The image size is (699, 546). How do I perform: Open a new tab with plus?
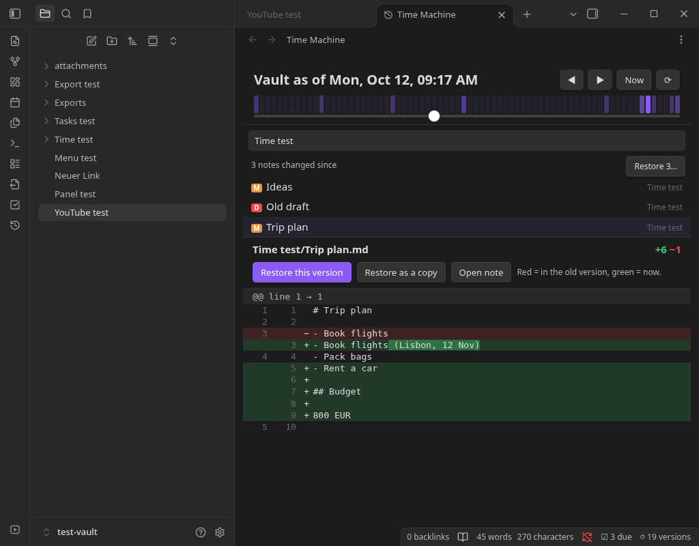pyautogui.click(x=527, y=14)
